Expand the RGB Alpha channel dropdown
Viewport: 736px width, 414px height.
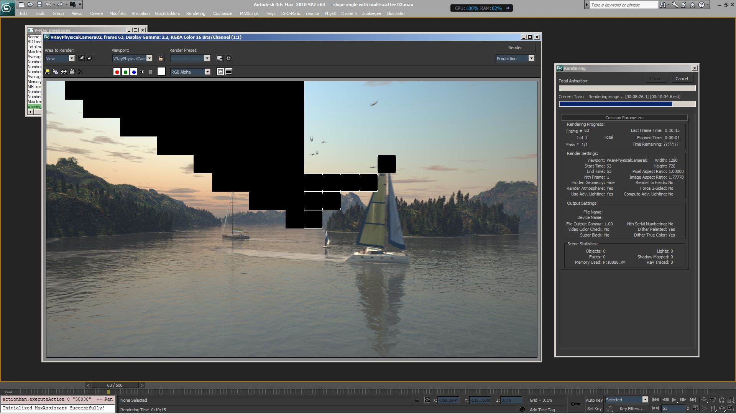point(207,72)
